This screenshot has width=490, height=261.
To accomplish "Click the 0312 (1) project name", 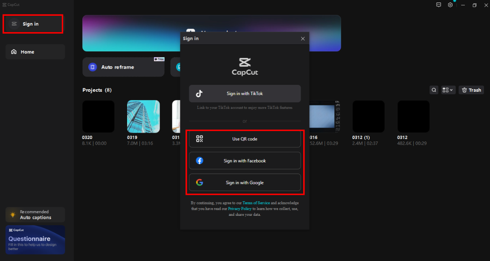I will [361, 137].
